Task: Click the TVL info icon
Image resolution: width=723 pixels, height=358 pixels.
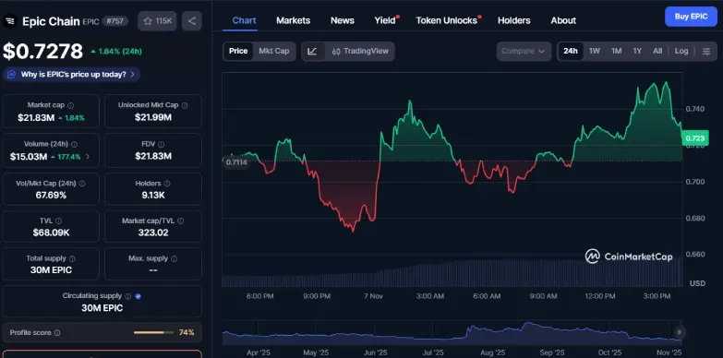Action: click(58, 221)
